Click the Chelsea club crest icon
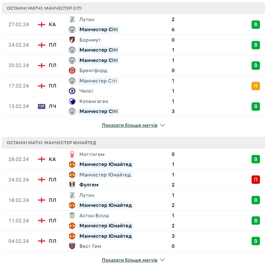The height and width of the screenshot is (270, 267). [x=72, y=91]
